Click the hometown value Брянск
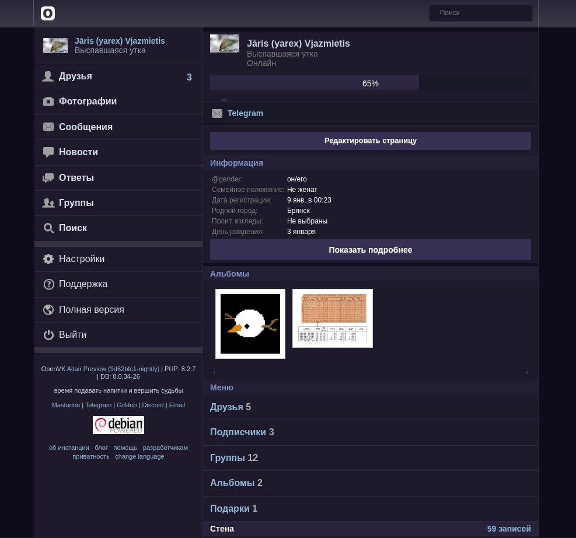 pos(298,211)
